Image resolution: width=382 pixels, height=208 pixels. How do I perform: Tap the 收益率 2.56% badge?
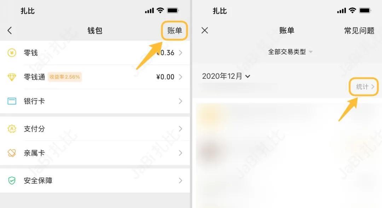[65, 77]
